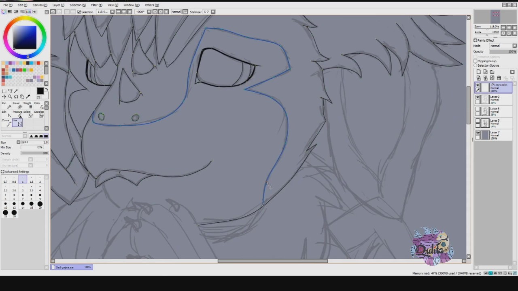Image resolution: width=518 pixels, height=291 pixels.
Task: Activate the Zoom magnifier tool
Action: click(x=10, y=97)
